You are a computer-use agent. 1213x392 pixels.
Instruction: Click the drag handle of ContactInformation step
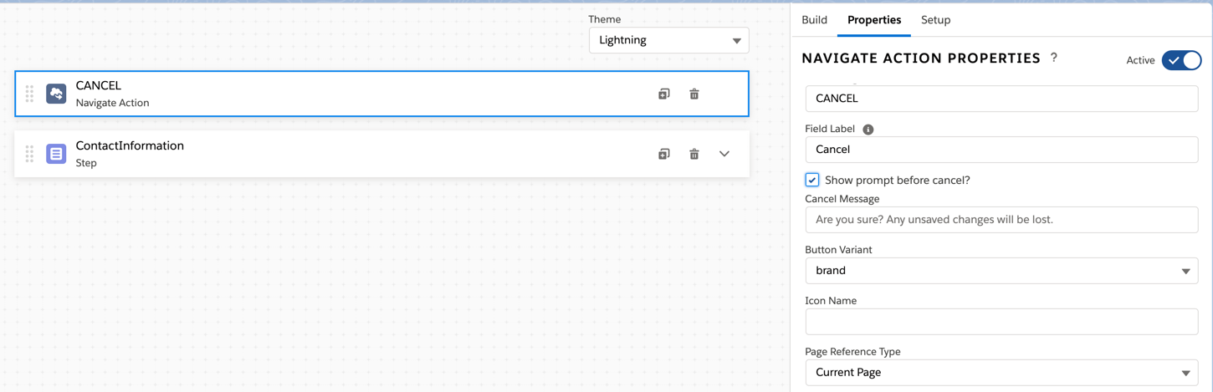(x=29, y=154)
